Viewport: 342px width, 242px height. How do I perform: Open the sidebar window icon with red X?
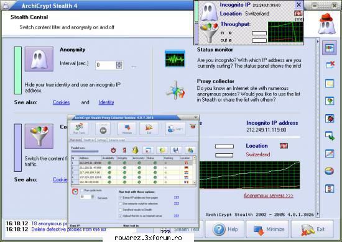pos(330,65)
